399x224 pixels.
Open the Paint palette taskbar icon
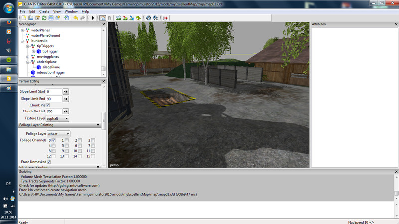tap(9, 88)
